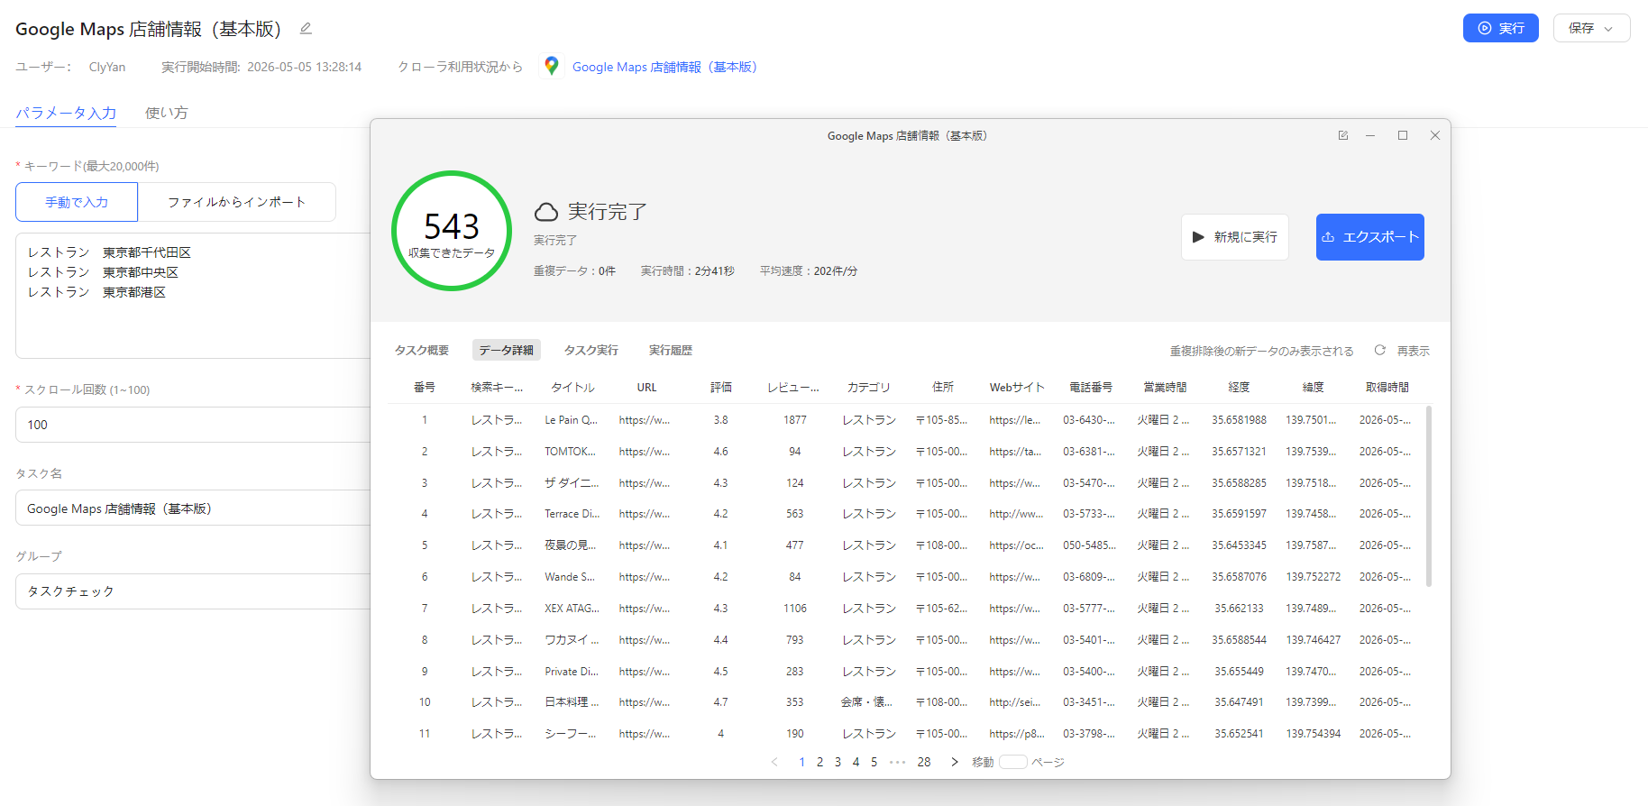Click the title cell Private Di...
The image size is (1648, 806).
pos(572,672)
